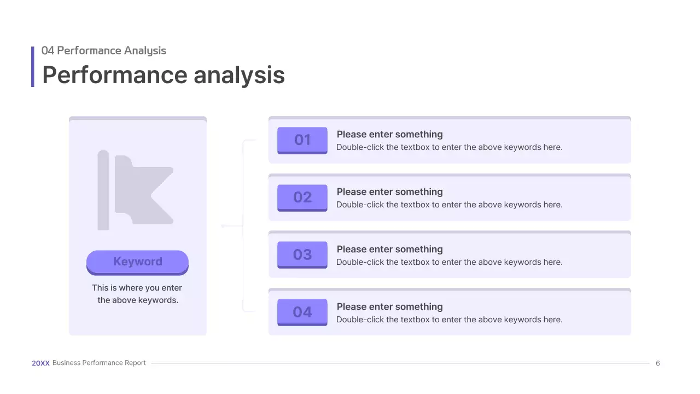Click description text beside the 04 badge
This screenshot has height=394, width=700.
(449, 320)
